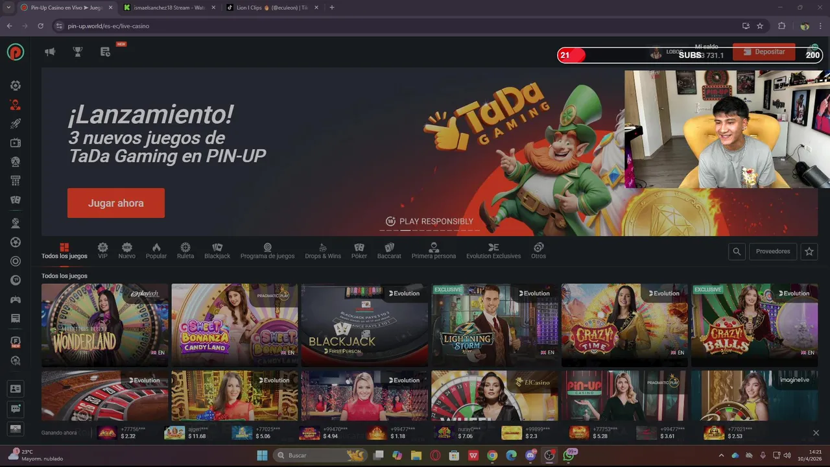The height and width of the screenshot is (467, 830).
Task: Open Discord from the taskbar
Action: click(530, 455)
